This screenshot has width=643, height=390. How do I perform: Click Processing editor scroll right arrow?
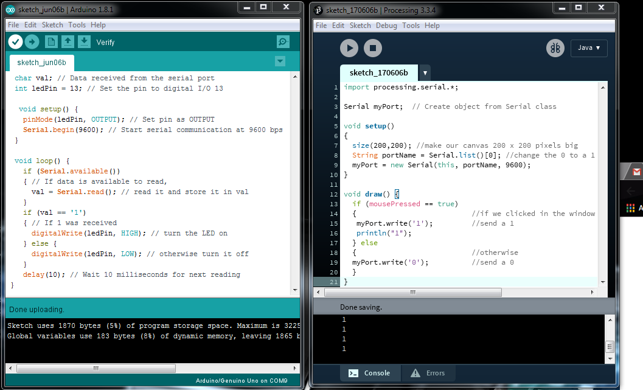[x=592, y=293]
